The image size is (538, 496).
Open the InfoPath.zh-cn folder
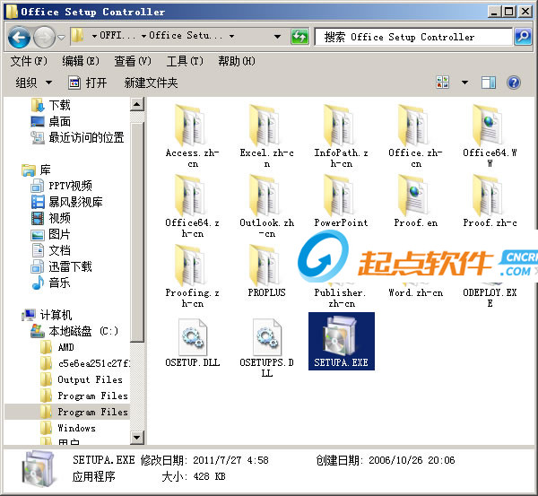[x=341, y=136]
